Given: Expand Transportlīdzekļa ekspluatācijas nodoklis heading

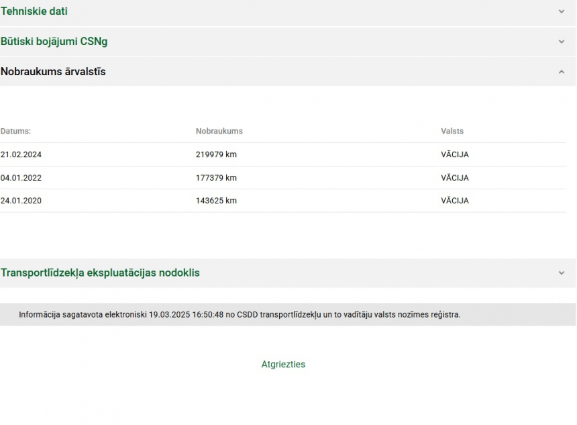Looking at the screenshot, I should point(100,273).
